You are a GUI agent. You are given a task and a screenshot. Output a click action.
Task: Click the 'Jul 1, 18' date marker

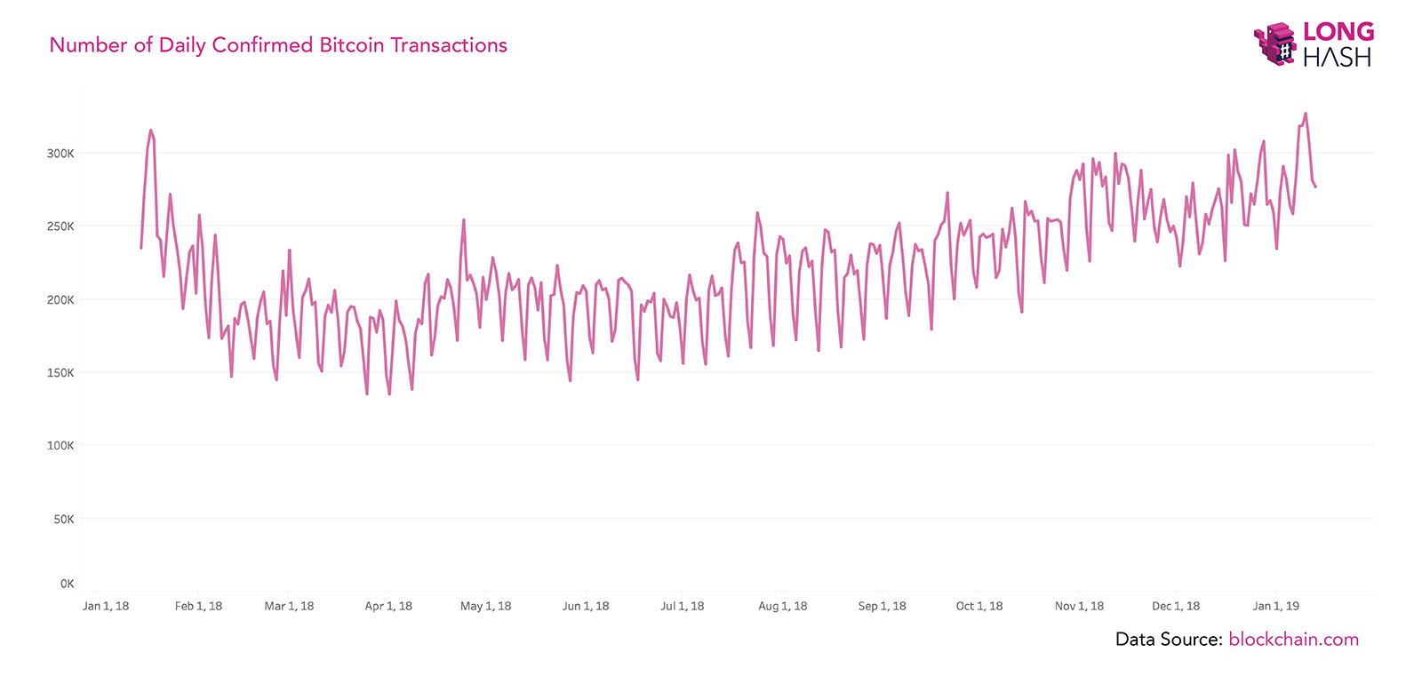click(682, 607)
